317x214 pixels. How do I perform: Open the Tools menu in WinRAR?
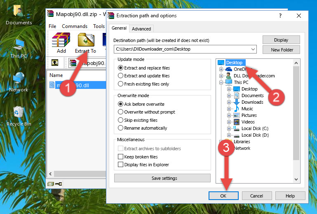[x=99, y=26]
